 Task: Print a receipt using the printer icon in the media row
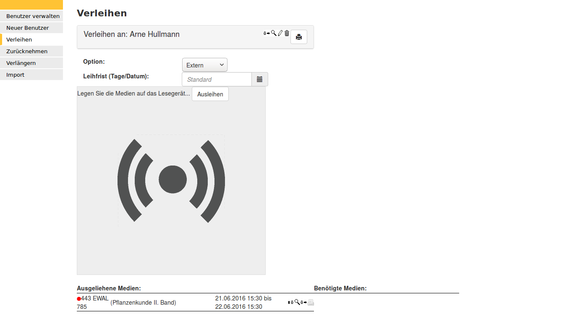click(x=311, y=302)
